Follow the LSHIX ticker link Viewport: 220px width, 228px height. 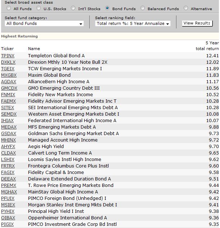coord(8,160)
